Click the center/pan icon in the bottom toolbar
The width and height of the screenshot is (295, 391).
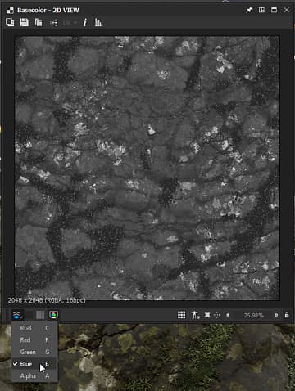pyautogui.click(x=217, y=315)
